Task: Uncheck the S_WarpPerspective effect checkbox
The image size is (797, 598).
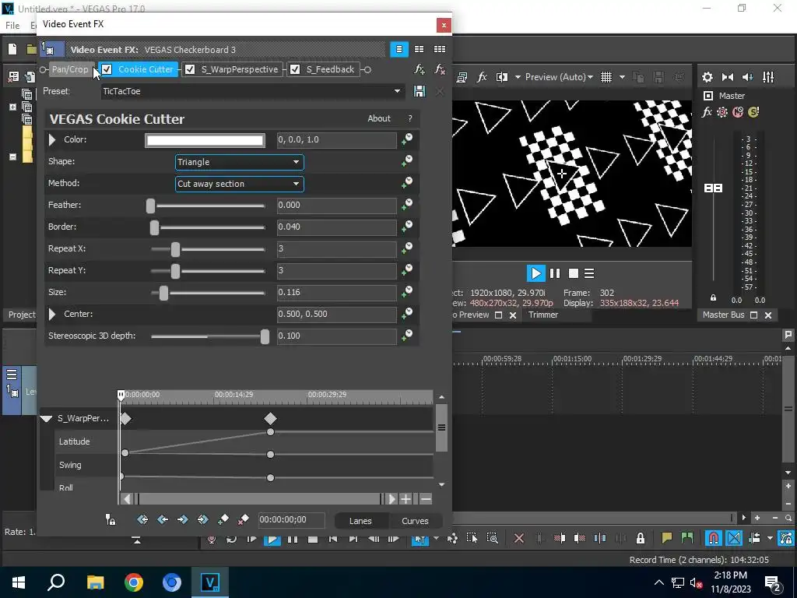Action: point(190,69)
